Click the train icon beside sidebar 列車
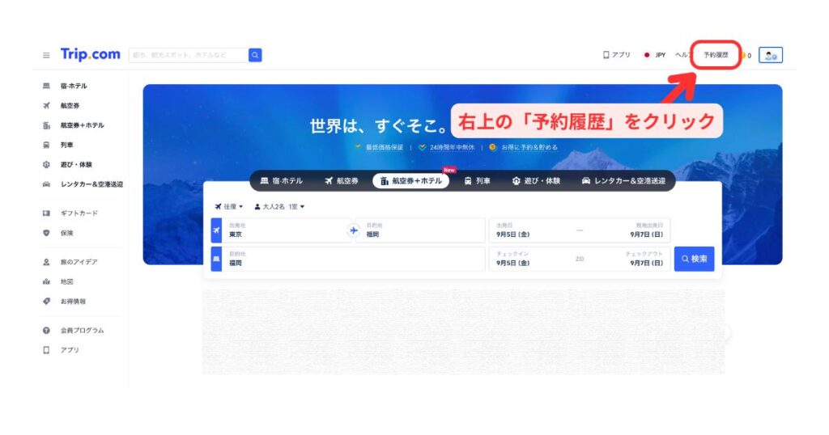 (46, 145)
